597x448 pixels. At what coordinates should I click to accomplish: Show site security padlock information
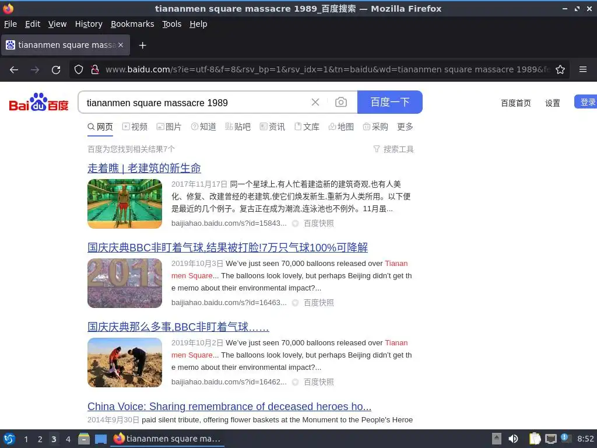[x=95, y=69]
